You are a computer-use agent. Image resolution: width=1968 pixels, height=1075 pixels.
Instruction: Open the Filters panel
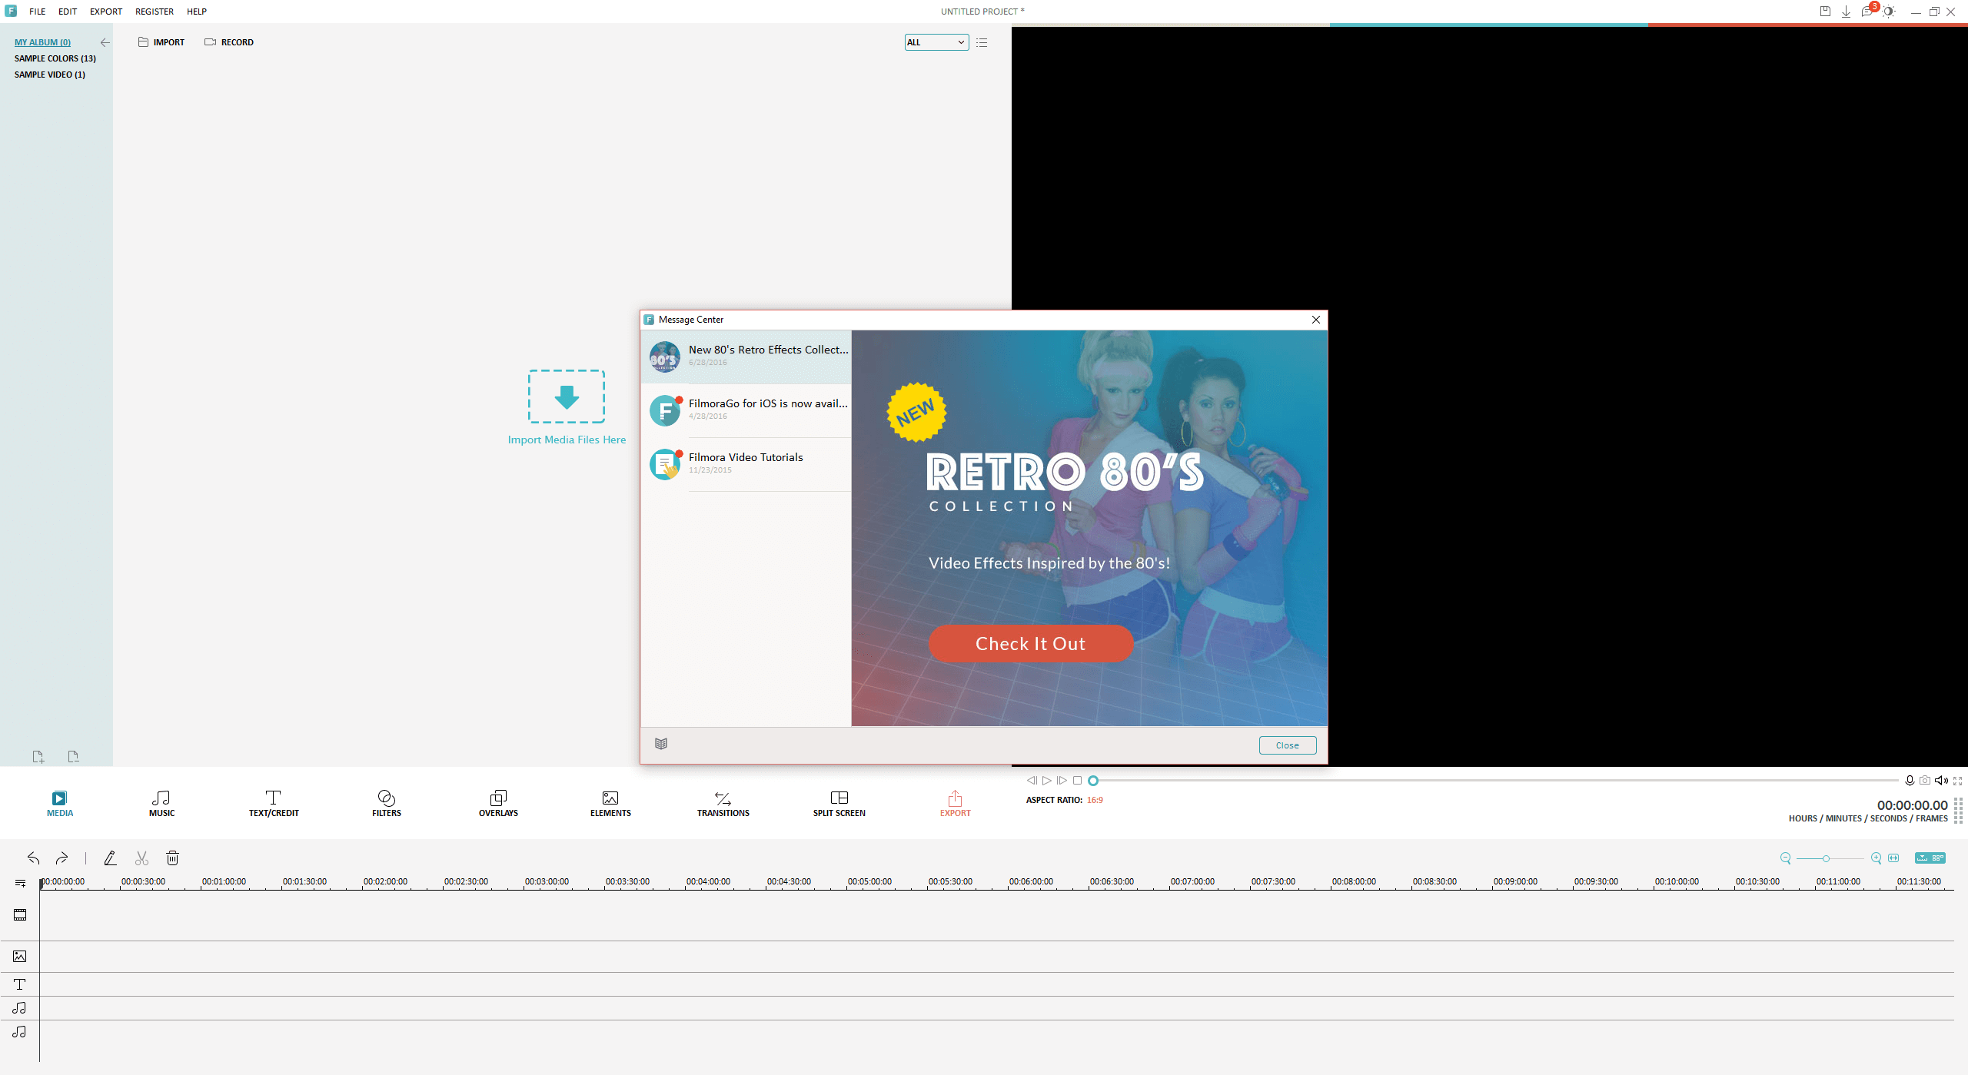pyautogui.click(x=386, y=803)
